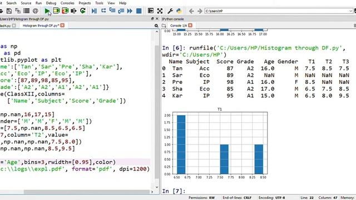Expand the working directory dropdown arrow
Screen dimensions: 356x200
(x=351, y=11)
